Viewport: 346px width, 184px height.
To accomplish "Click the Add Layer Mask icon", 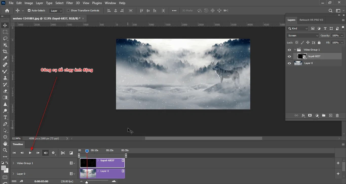I will [310, 116].
